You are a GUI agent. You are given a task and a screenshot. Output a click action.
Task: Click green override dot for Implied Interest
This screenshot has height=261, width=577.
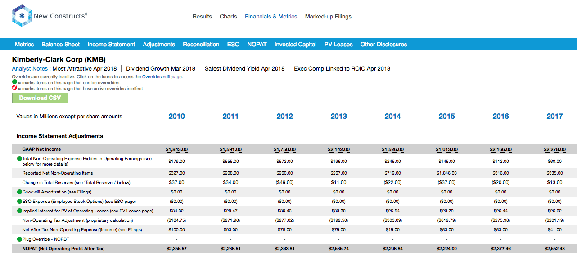[x=19, y=211]
